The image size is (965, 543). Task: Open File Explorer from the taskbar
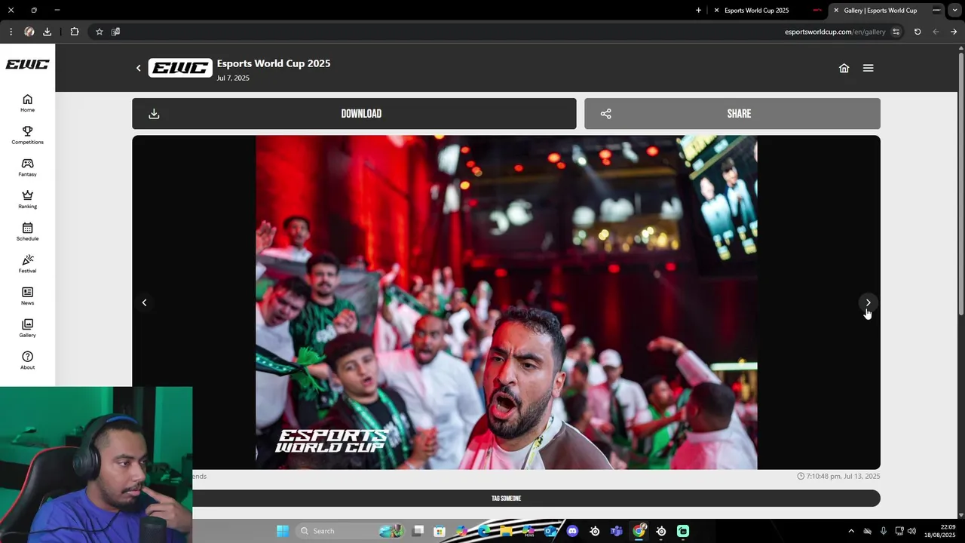pyautogui.click(x=505, y=531)
